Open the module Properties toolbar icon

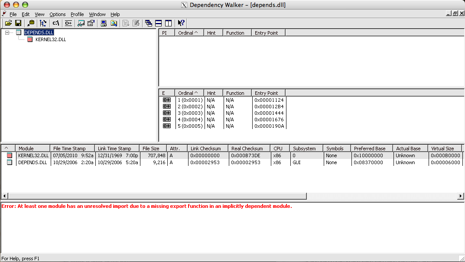click(91, 23)
